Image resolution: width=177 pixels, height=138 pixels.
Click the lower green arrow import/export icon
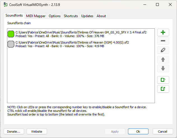pos(163,89)
